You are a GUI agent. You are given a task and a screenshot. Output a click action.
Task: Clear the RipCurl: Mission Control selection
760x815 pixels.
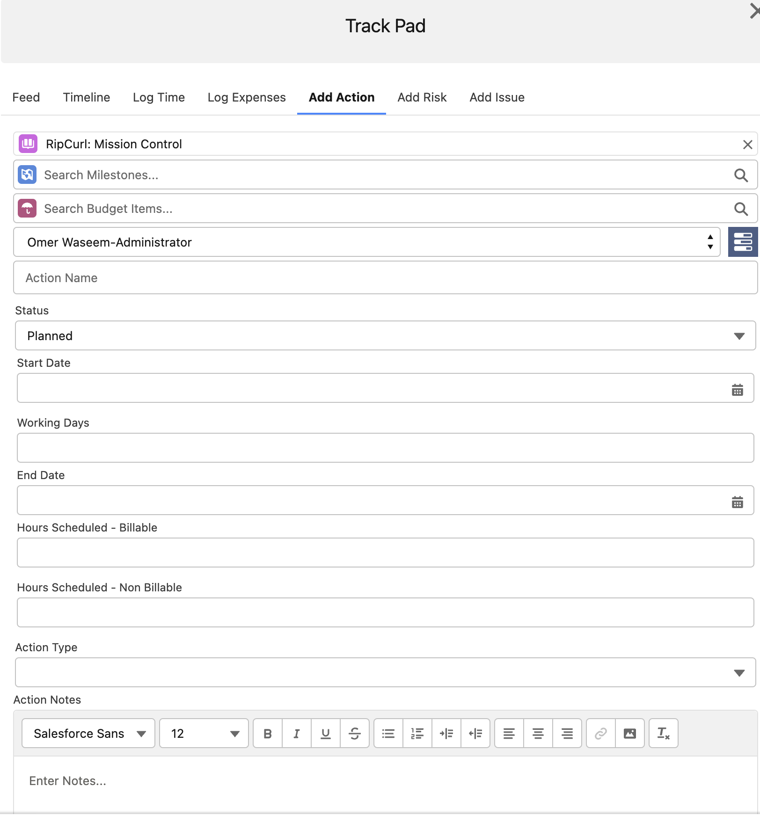point(747,145)
